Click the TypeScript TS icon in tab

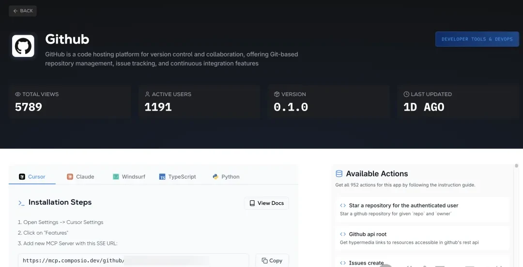pyautogui.click(x=162, y=177)
